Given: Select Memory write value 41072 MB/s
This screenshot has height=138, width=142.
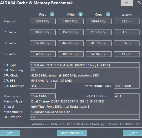Looking at the screenshot, I should tap(71, 21).
